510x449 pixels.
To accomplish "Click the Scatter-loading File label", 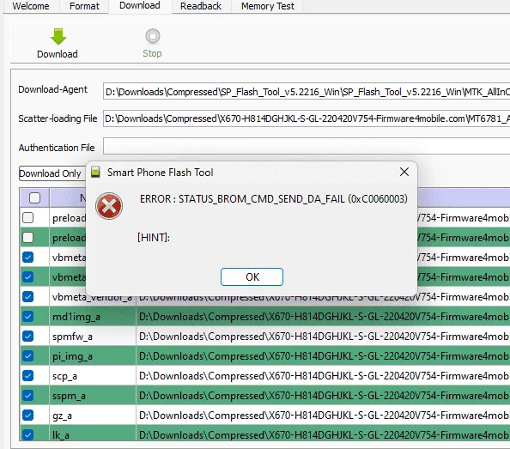I will tap(58, 118).
